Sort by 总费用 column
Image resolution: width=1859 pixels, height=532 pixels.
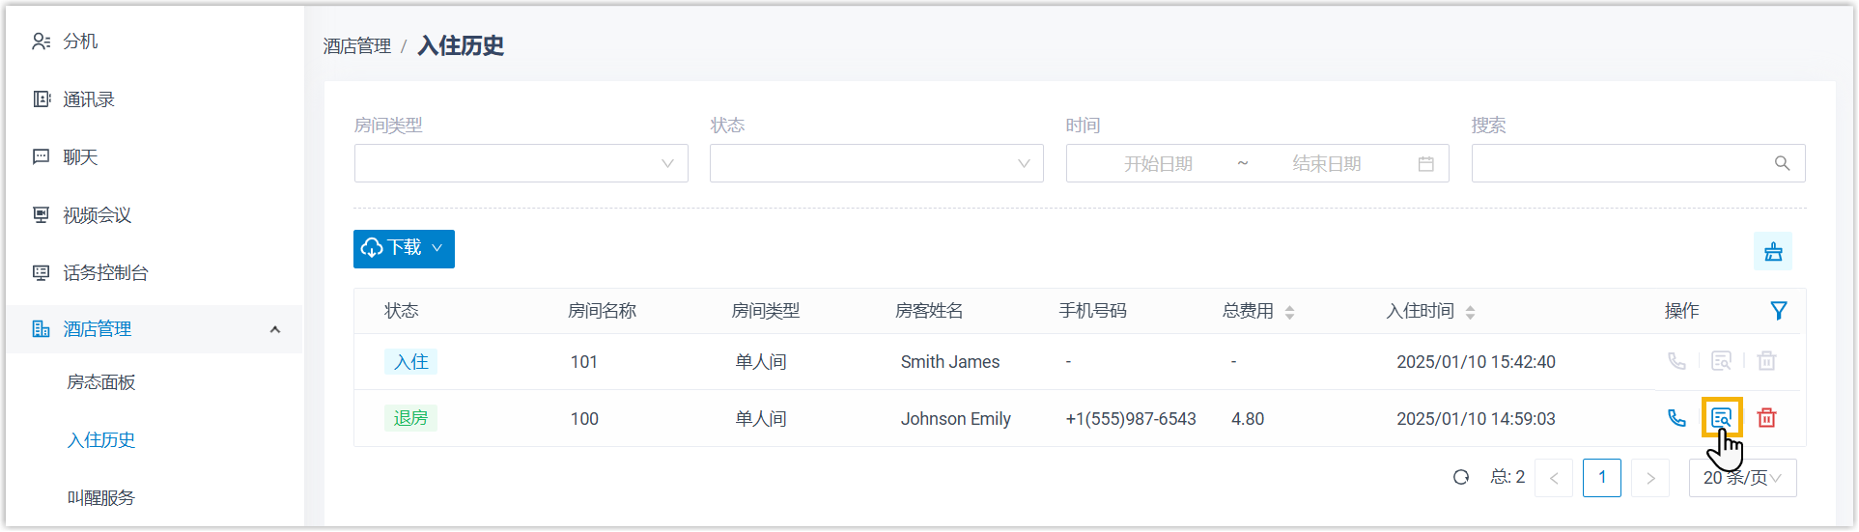point(1289,312)
